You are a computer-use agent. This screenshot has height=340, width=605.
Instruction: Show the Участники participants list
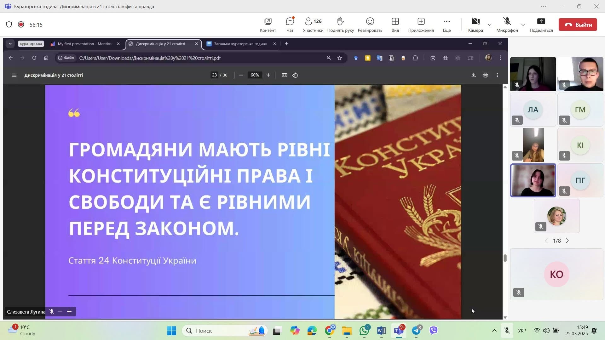click(x=313, y=25)
